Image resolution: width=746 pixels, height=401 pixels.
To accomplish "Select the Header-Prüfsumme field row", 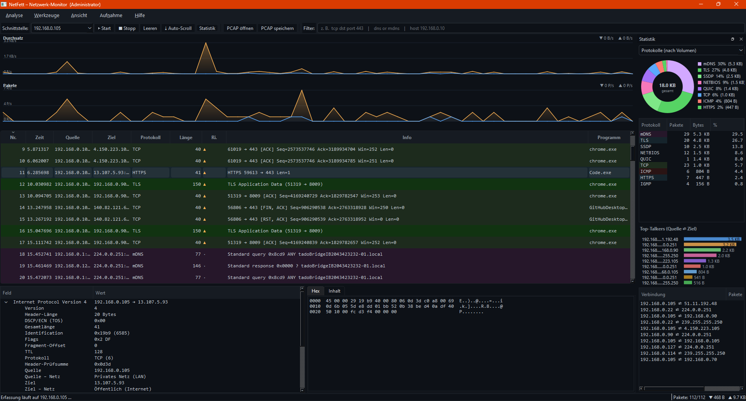I will coord(150,364).
